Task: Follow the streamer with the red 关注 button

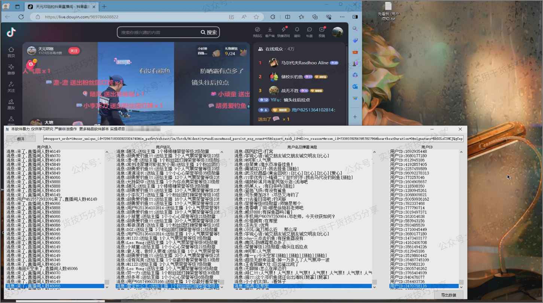Action: click(x=74, y=51)
